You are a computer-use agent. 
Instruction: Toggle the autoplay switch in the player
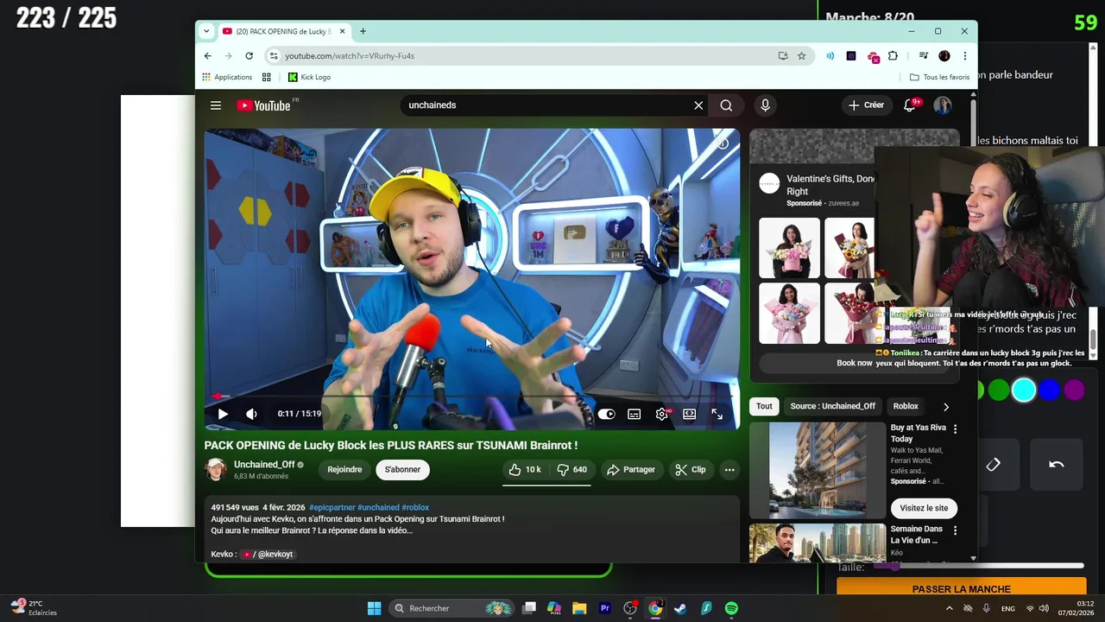pyautogui.click(x=607, y=414)
